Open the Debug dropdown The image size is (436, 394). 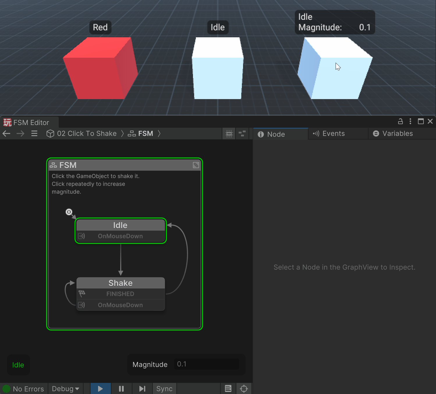(65, 389)
